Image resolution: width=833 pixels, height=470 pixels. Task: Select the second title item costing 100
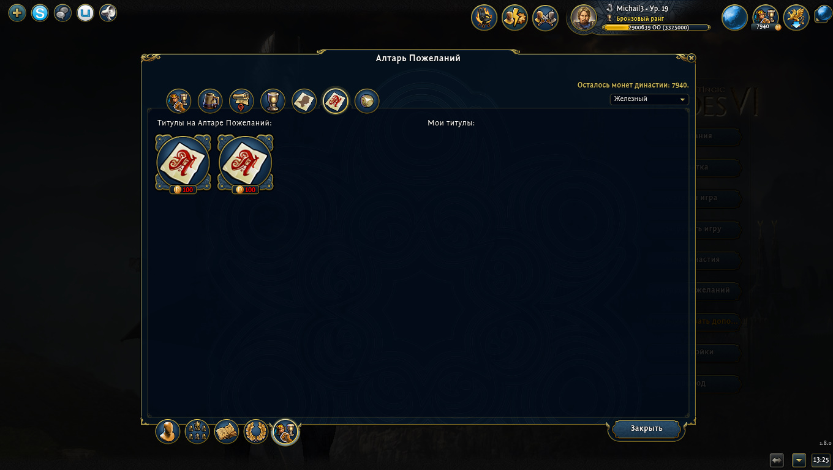click(246, 164)
